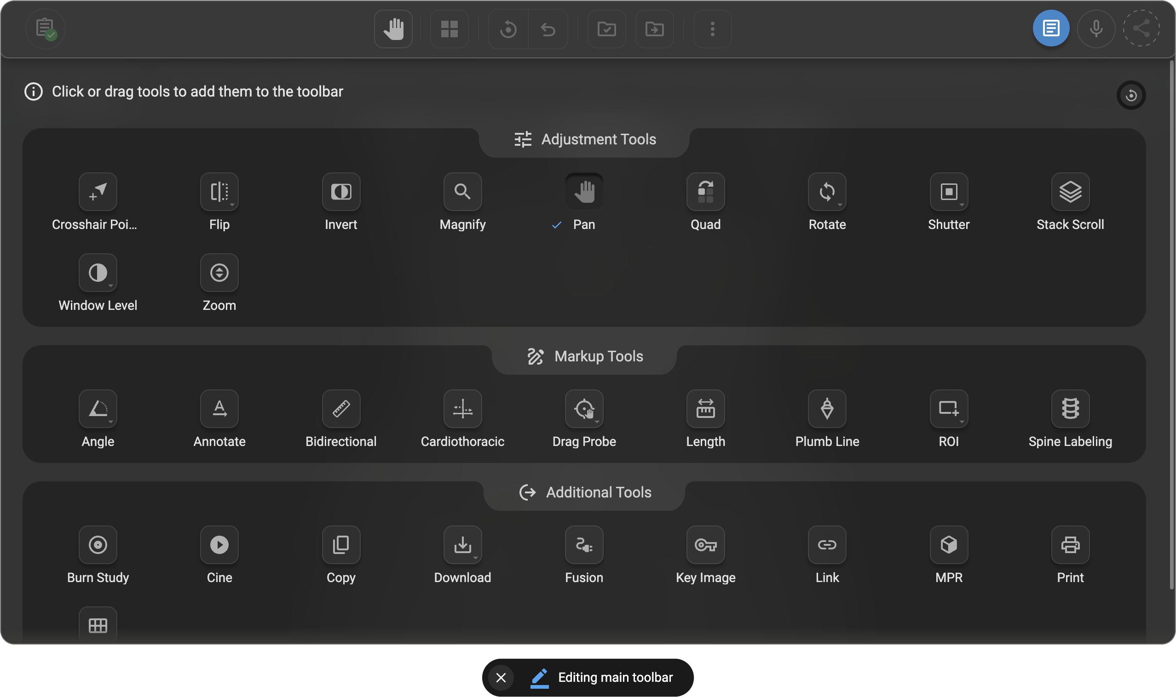This screenshot has height=697, width=1176.
Task: Deselect the checked Pan tool
Action: tap(584, 192)
